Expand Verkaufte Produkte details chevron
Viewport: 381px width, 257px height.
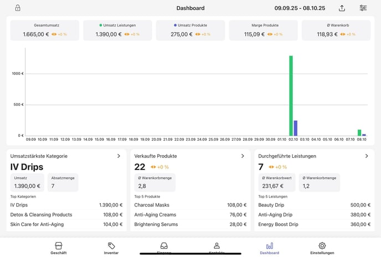point(243,156)
